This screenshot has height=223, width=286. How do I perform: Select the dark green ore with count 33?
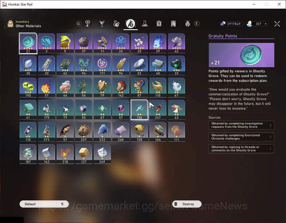[x=176, y=65]
